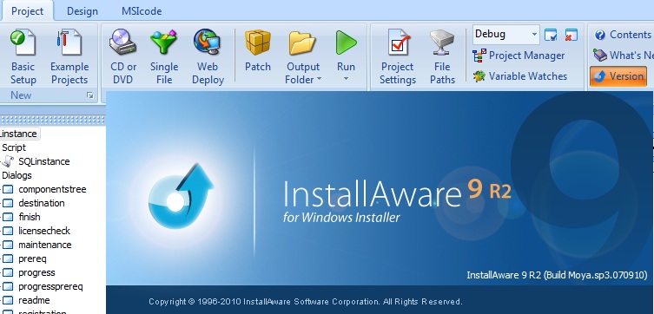Viewport: 654px width, 314px height.
Task: Open help Contents
Action: coord(623,35)
